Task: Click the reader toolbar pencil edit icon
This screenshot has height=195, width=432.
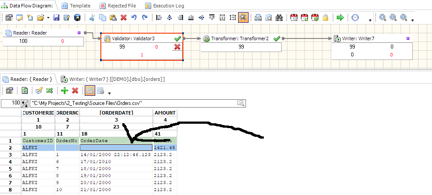Action: pyautogui.click(x=39, y=91)
